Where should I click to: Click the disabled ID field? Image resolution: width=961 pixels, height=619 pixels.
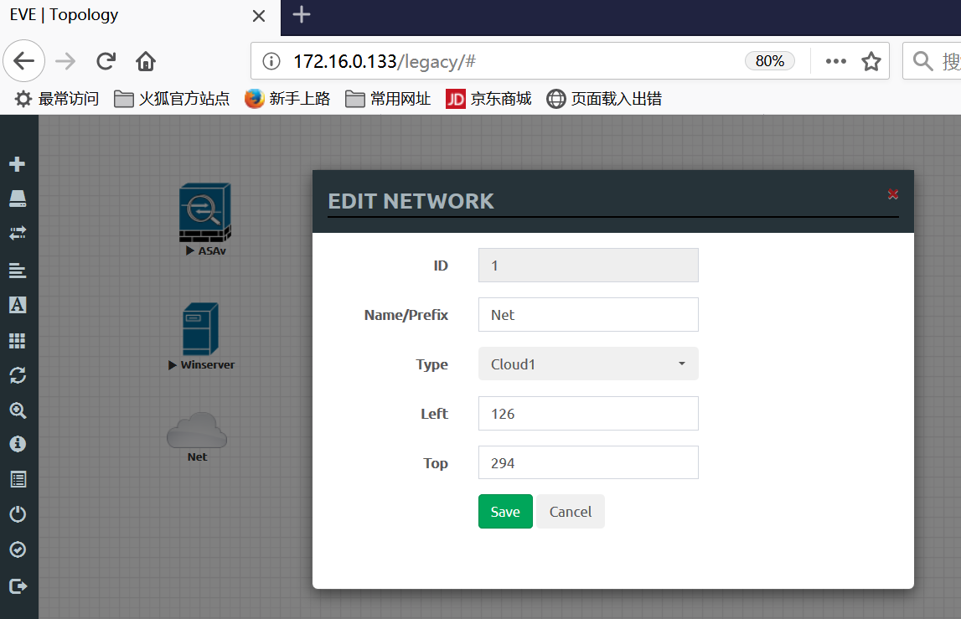[588, 266]
